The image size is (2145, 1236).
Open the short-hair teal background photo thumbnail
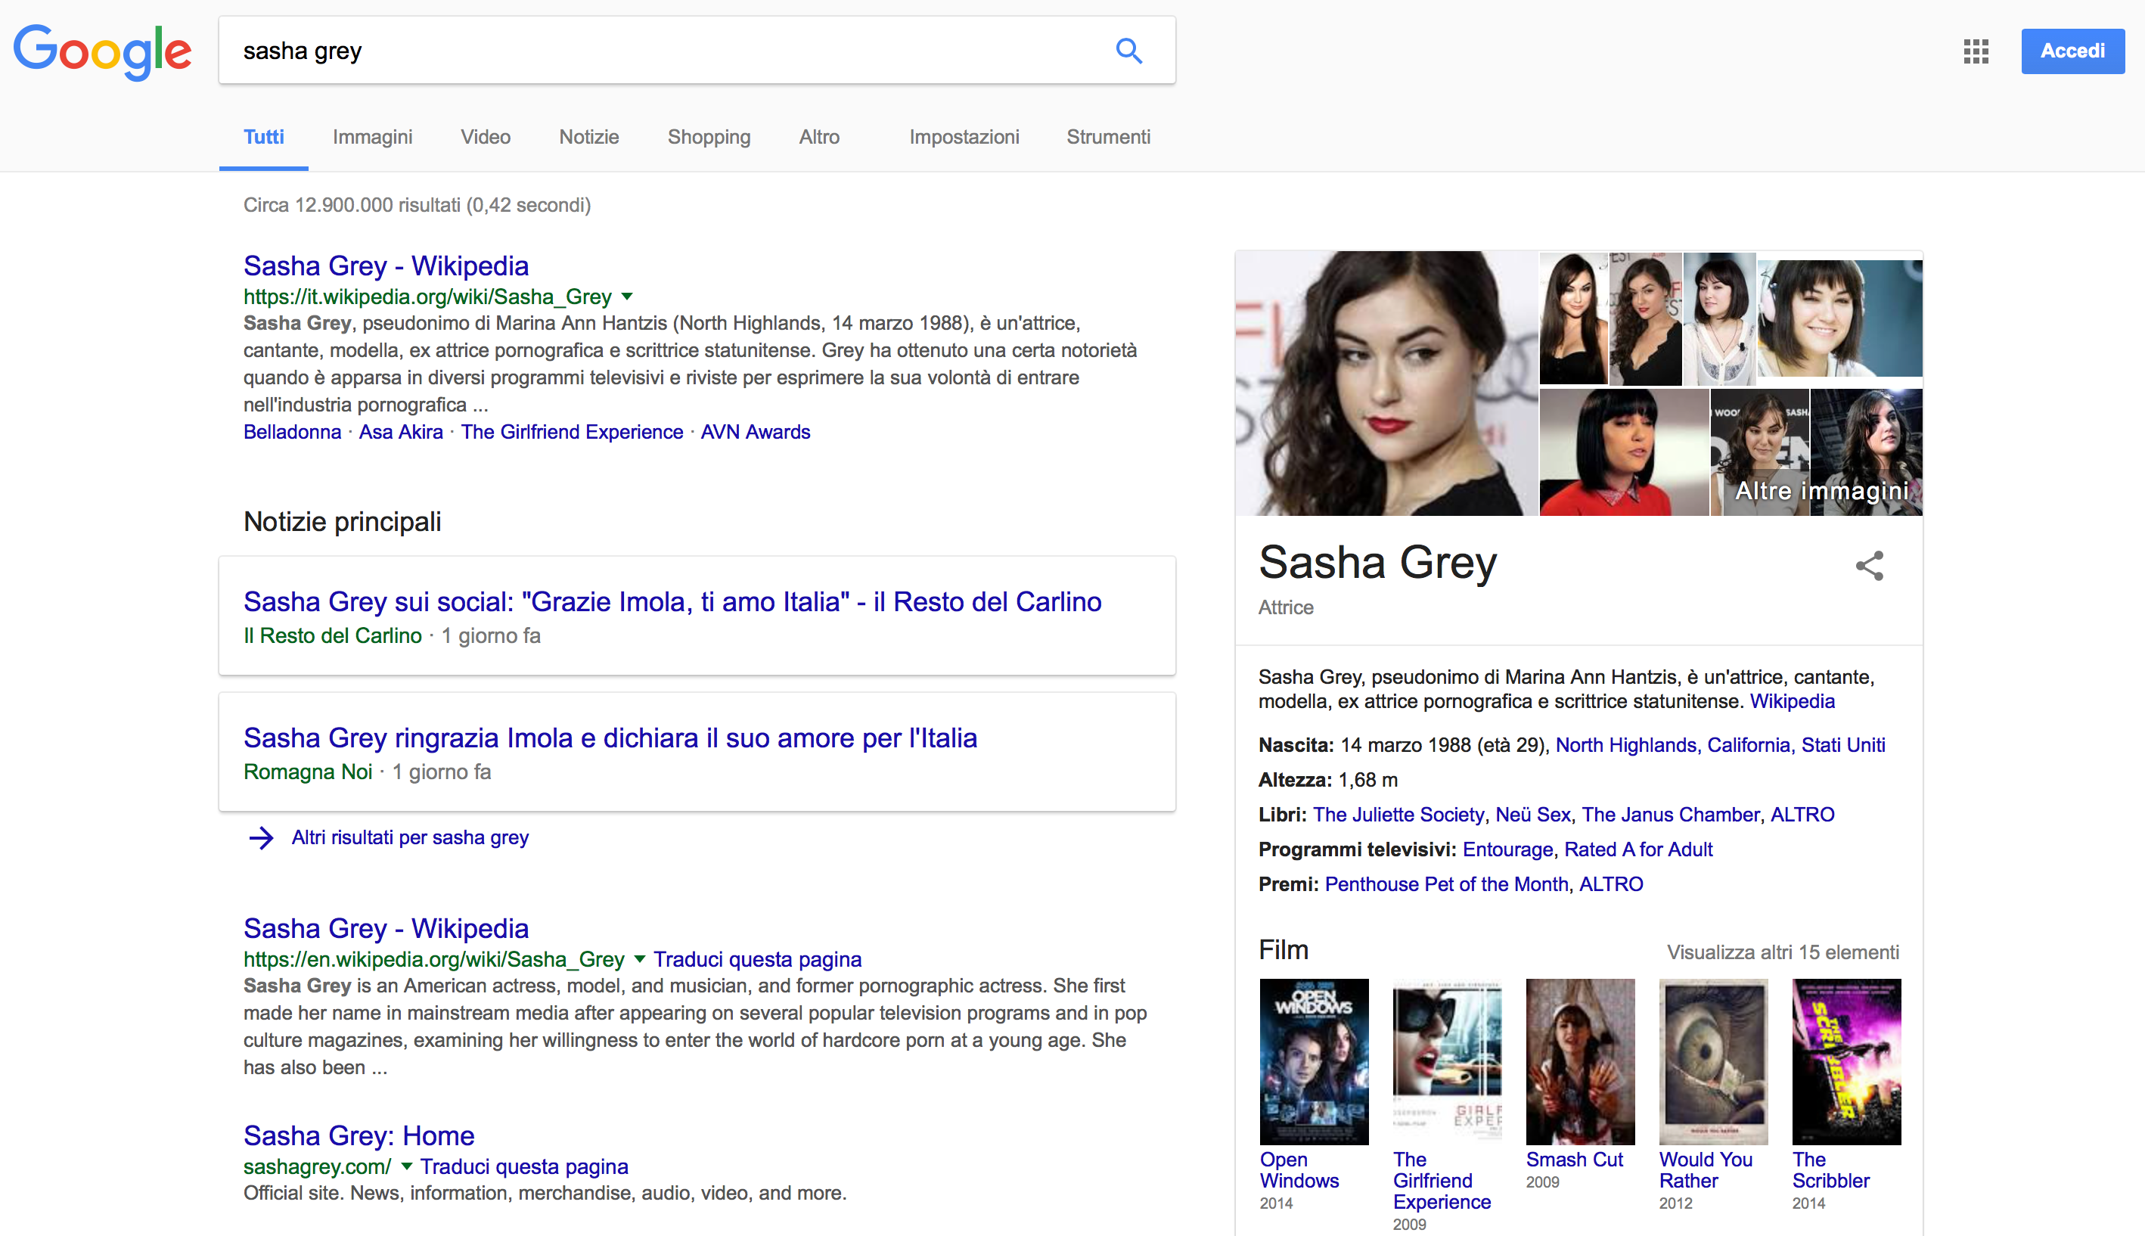click(x=1839, y=318)
